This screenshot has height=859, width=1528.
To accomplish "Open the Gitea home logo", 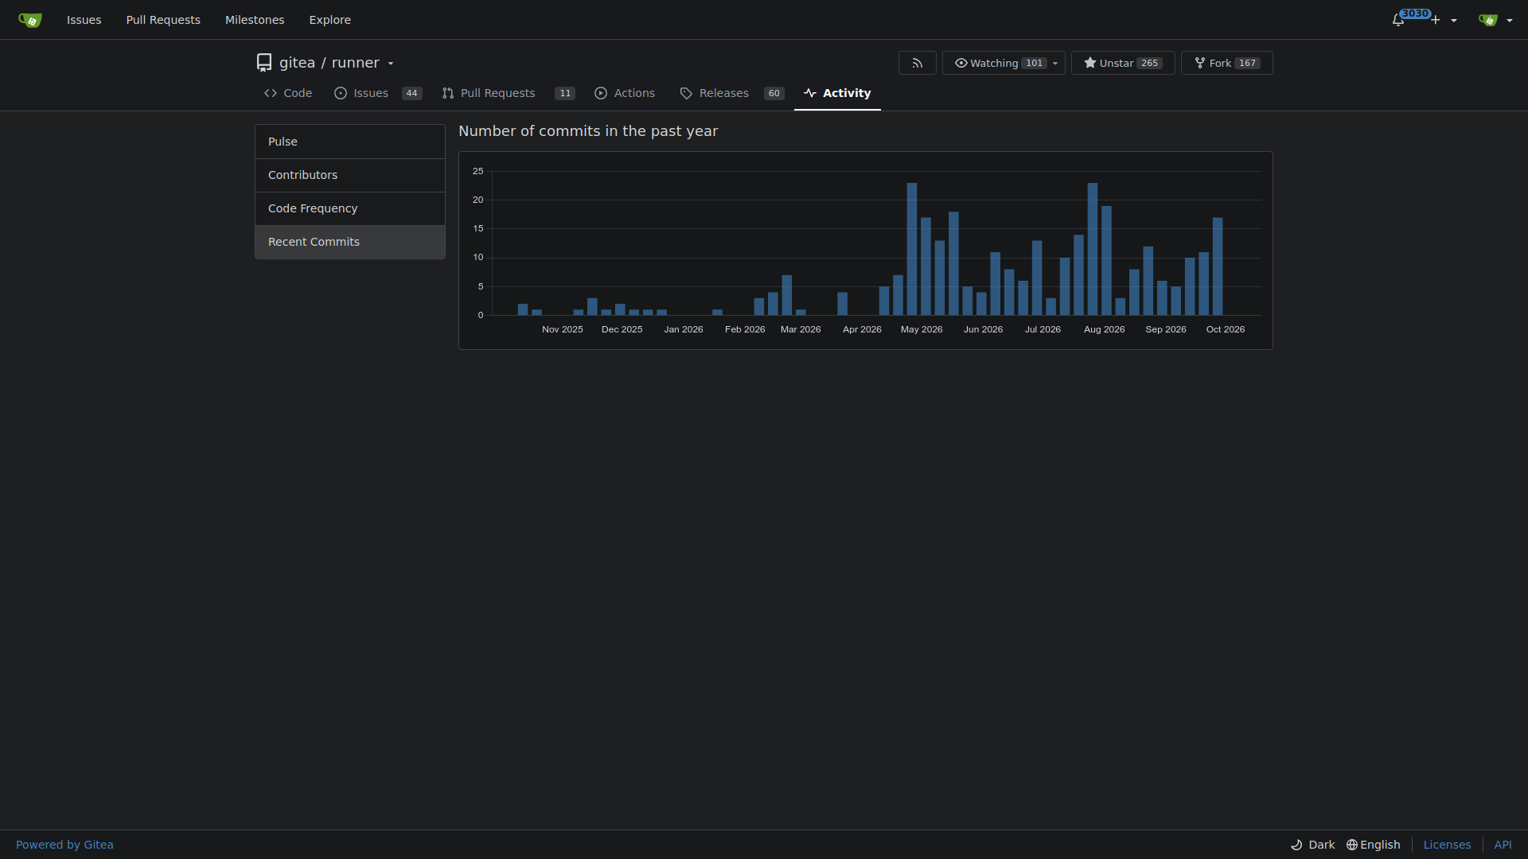I will pos(30,20).
